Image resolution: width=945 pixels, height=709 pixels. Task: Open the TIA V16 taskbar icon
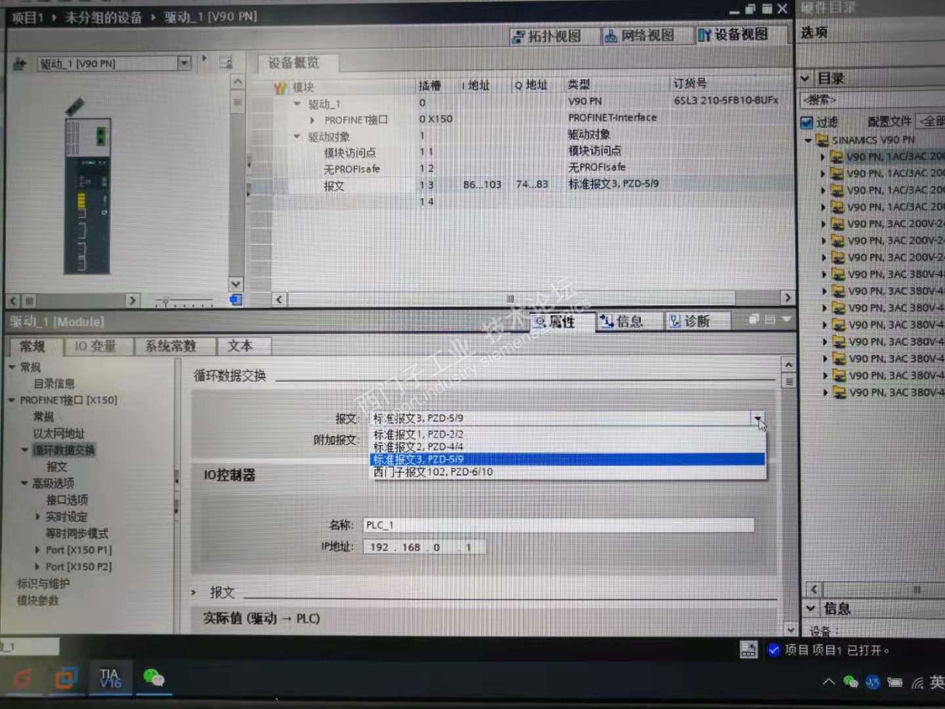click(110, 678)
